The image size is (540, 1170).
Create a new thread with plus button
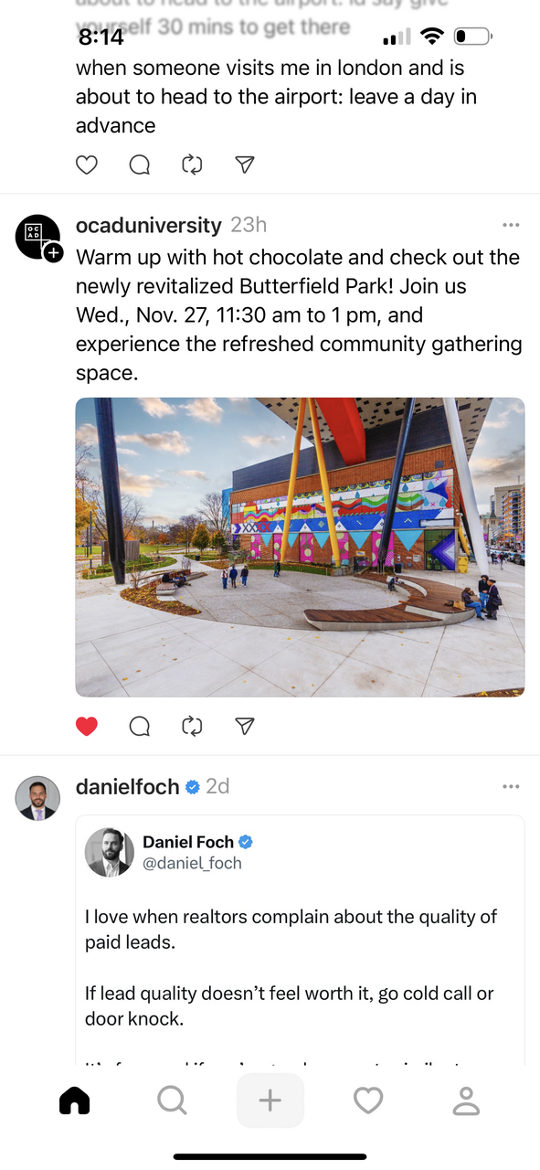point(270,1101)
